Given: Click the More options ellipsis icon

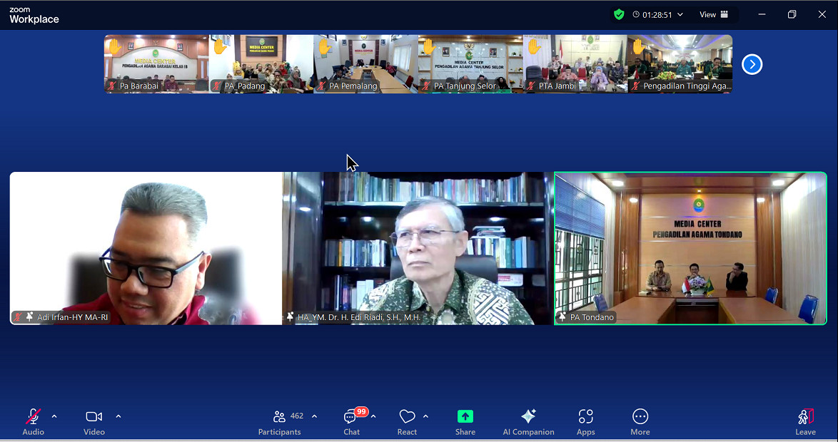Looking at the screenshot, I should point(640,417).
